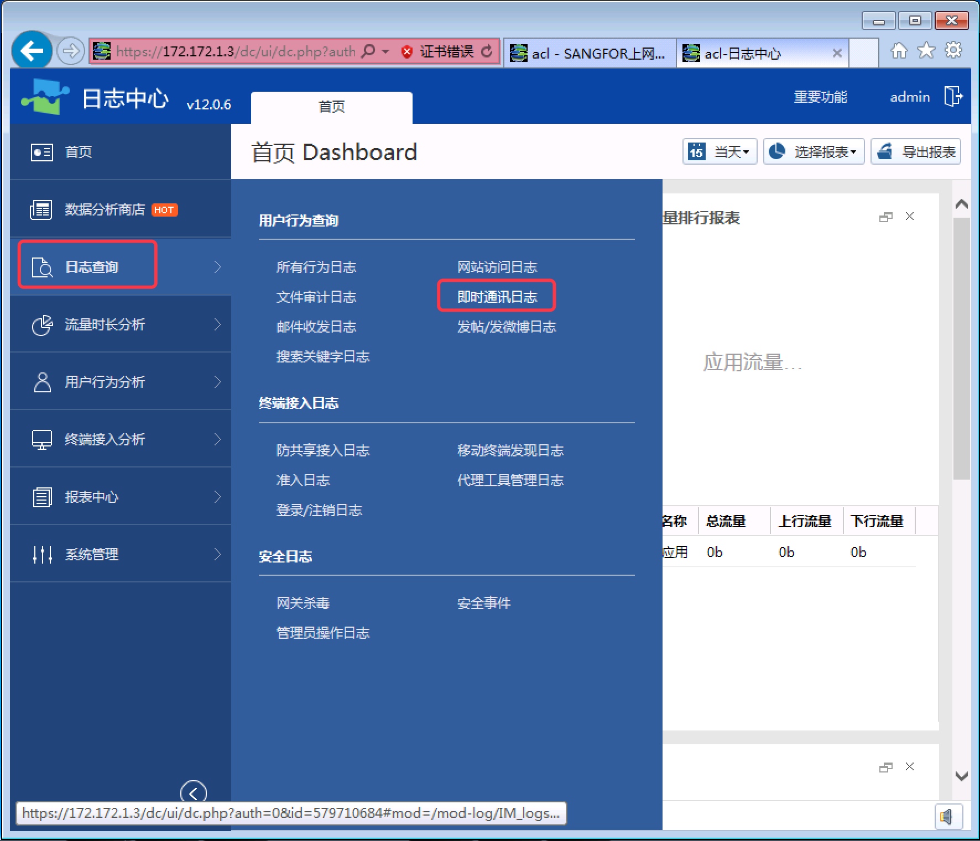The image size is (980, 841).
Task: Open the 报表中心 menu item
Action: coord(121,497)
